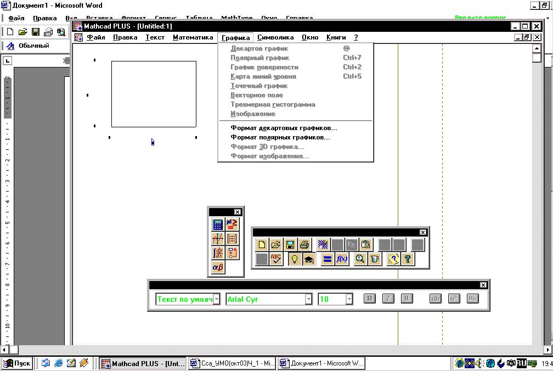Click Print icon in Mathcad floating toolbar
The image size is (553, 371).
[304, 244]
